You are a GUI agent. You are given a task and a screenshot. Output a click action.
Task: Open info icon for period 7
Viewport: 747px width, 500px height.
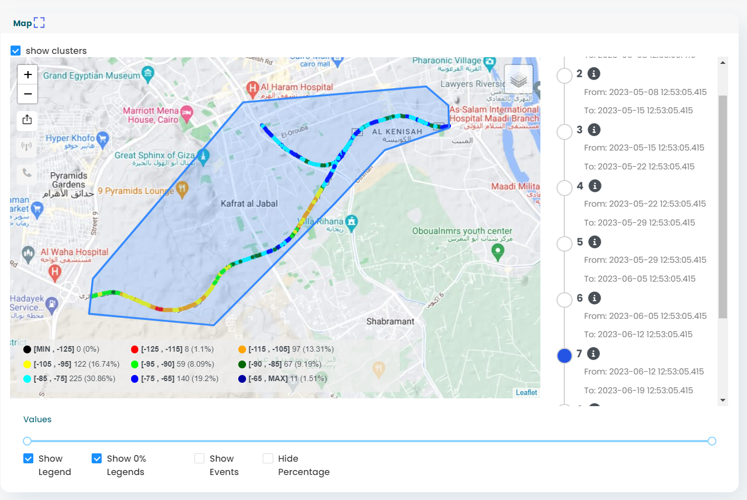point(593,353)
